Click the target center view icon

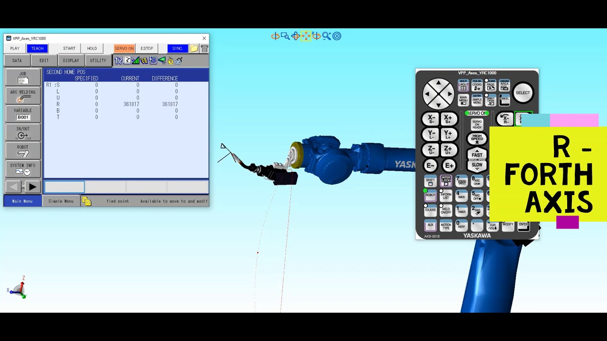[337, 36]
